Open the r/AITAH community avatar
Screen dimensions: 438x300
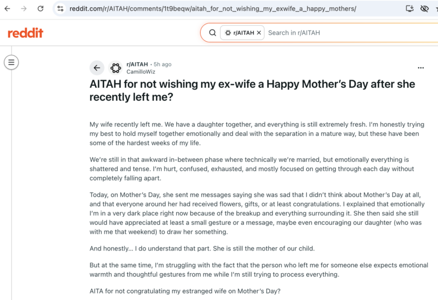(116, 68)
